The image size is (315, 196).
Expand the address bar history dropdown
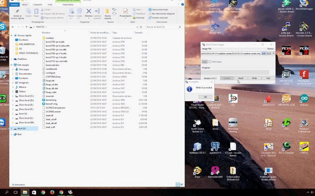[x=137, y=27]
